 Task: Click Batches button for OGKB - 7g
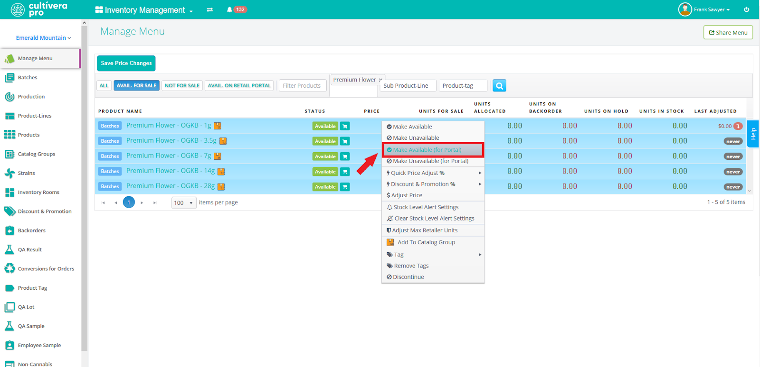(x=110, y=156)
